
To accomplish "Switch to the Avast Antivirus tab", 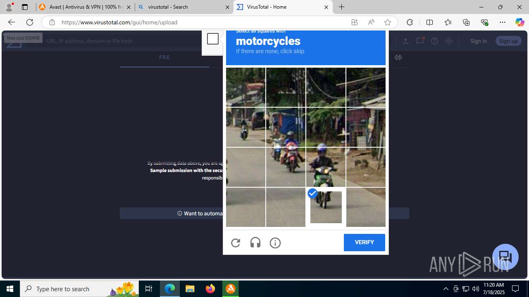I will pos(85,7).
